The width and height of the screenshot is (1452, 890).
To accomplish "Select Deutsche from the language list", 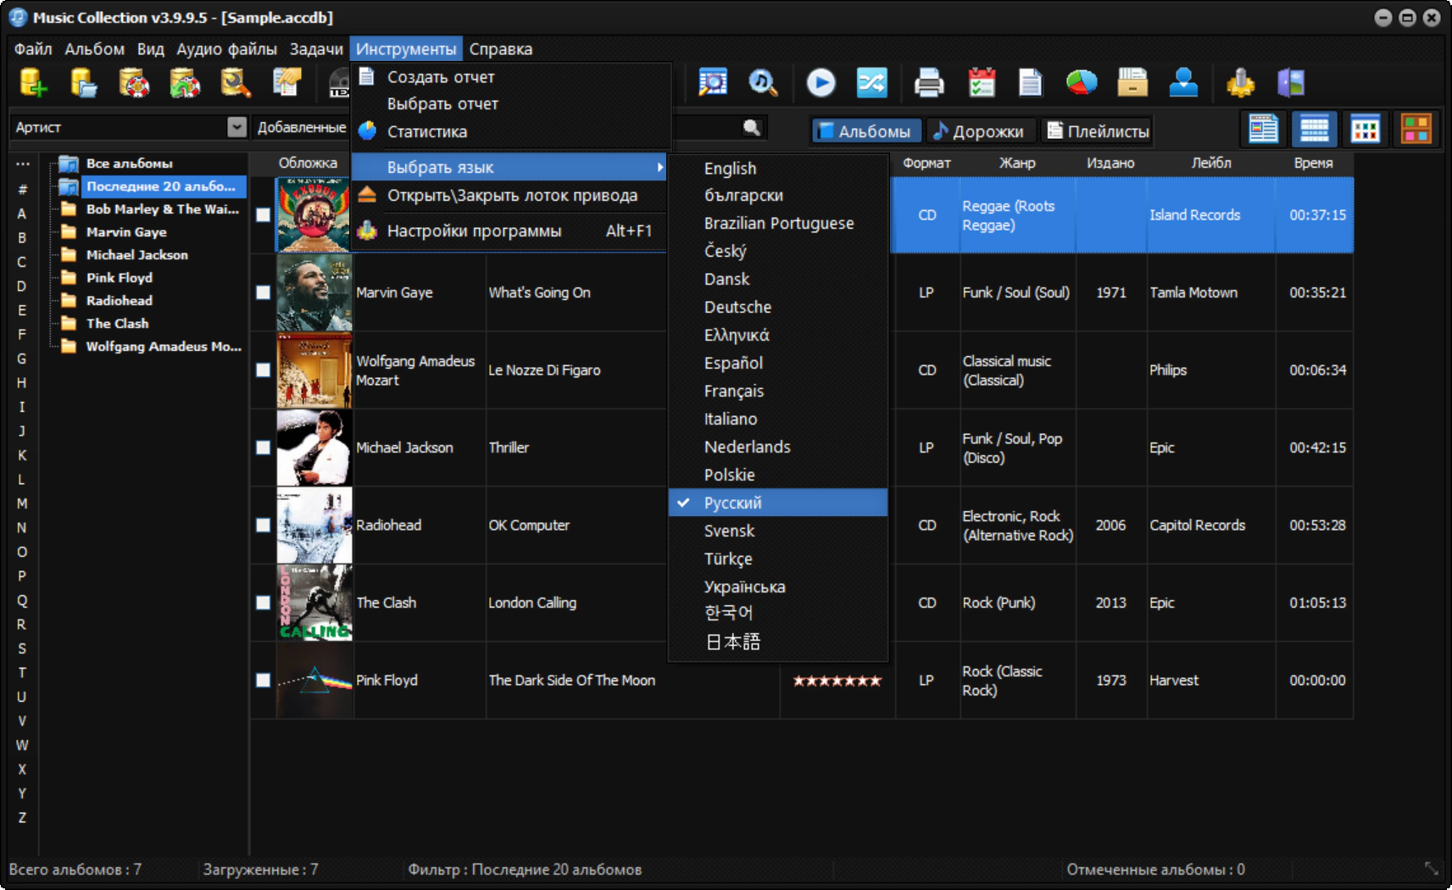I will tap(737, 307).
